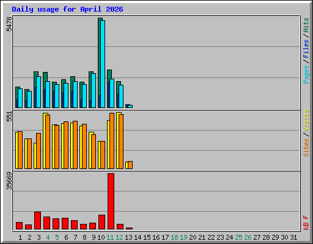Click day label '27' on the axis
The image size is (313, 244).
(257, 237)
